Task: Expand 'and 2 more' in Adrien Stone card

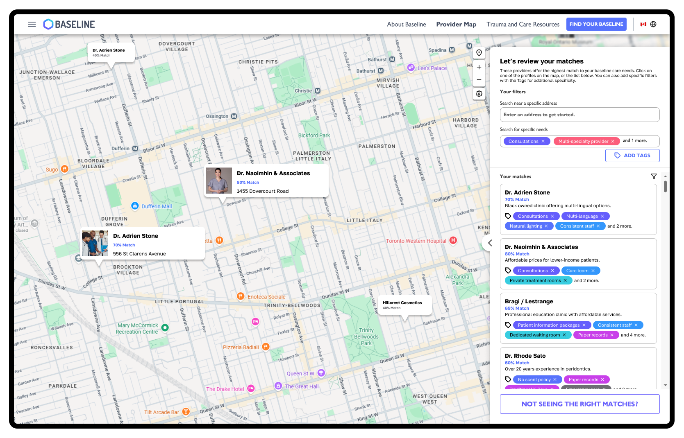Action: [x=620, y=226]
